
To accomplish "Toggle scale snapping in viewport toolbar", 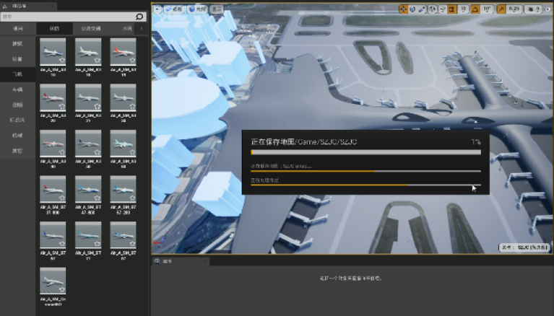I will tap(502, 9).
